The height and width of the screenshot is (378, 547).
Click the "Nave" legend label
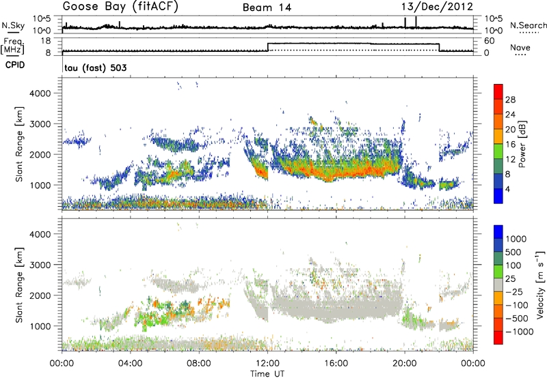pos(520,47)
